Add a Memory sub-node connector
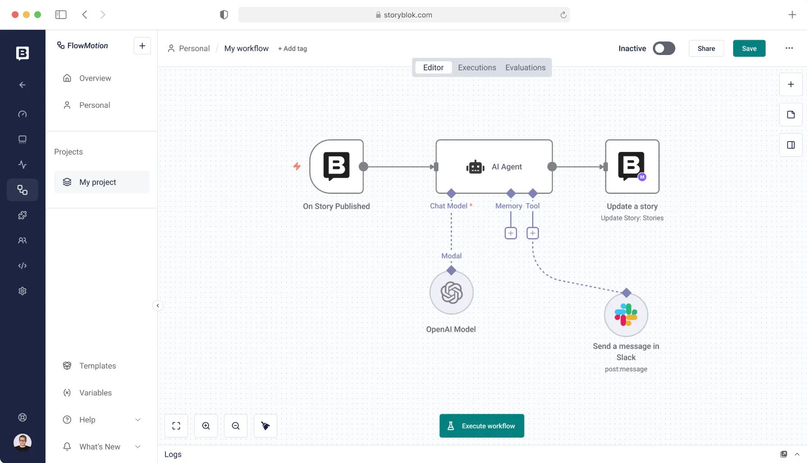This screenshot has height=463, width=807. click(x=511, y=233)
